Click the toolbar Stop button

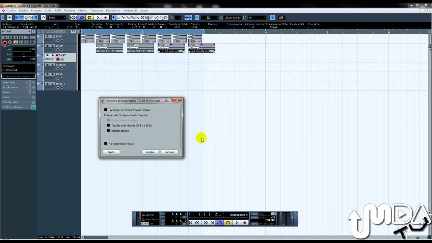[90, 18]
